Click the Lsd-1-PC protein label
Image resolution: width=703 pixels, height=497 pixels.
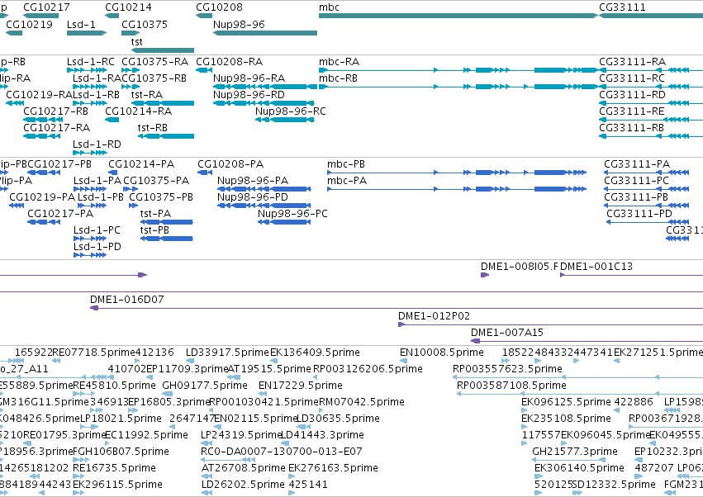pyautogui.click(x=97, y=230)
